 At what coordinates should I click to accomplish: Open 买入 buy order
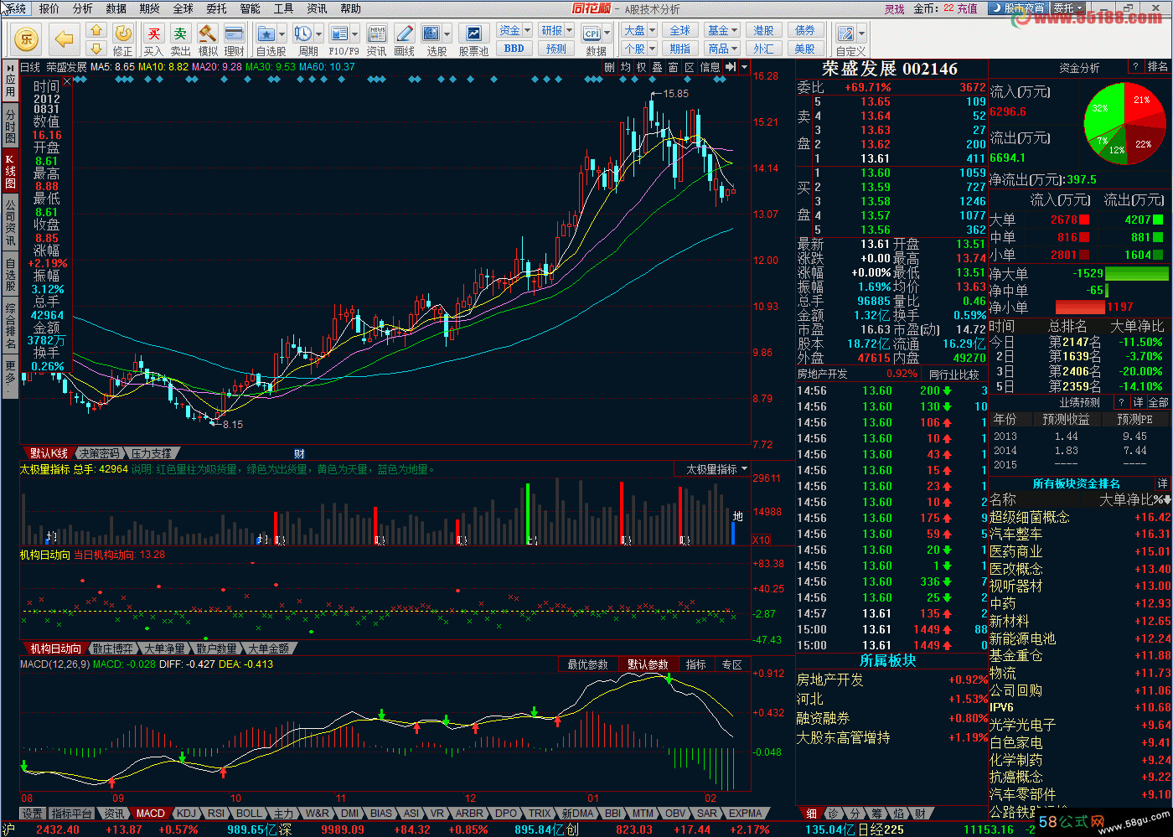pyautogui.click(x=153, y=34)
